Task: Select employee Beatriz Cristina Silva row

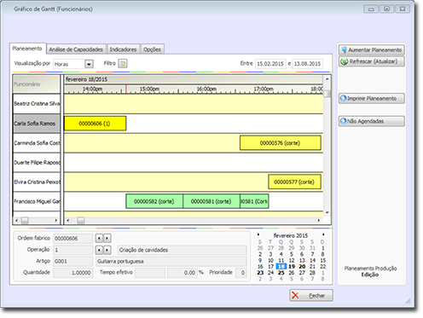Action: (37, 104)
